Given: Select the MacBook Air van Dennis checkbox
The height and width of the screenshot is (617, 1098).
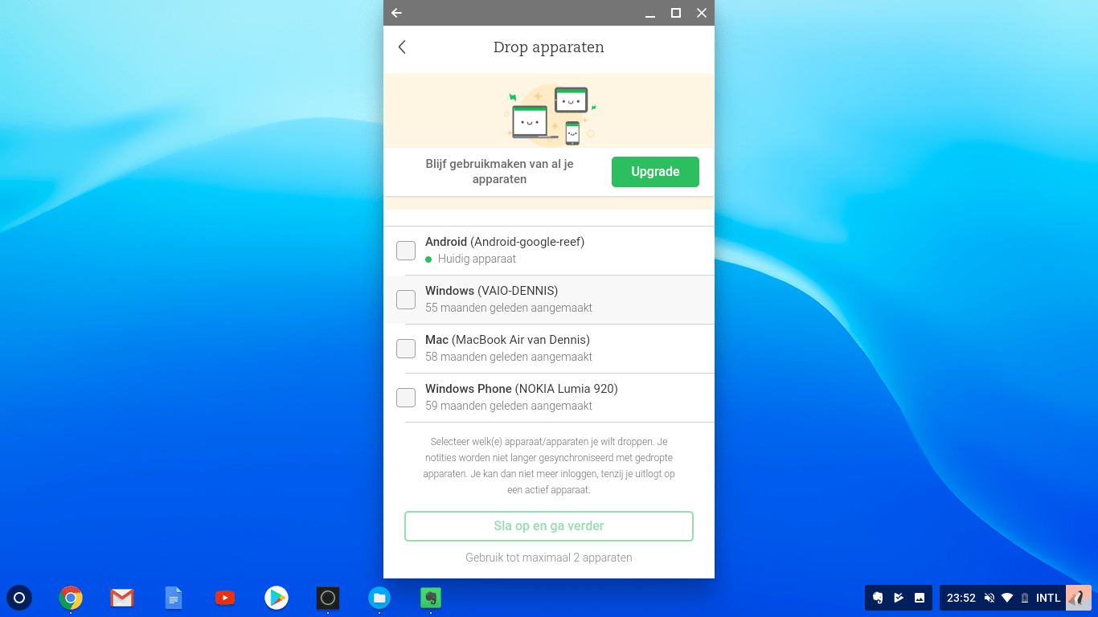Looking at the screenshot, I should pyautogui.click(x=406, y=349).
